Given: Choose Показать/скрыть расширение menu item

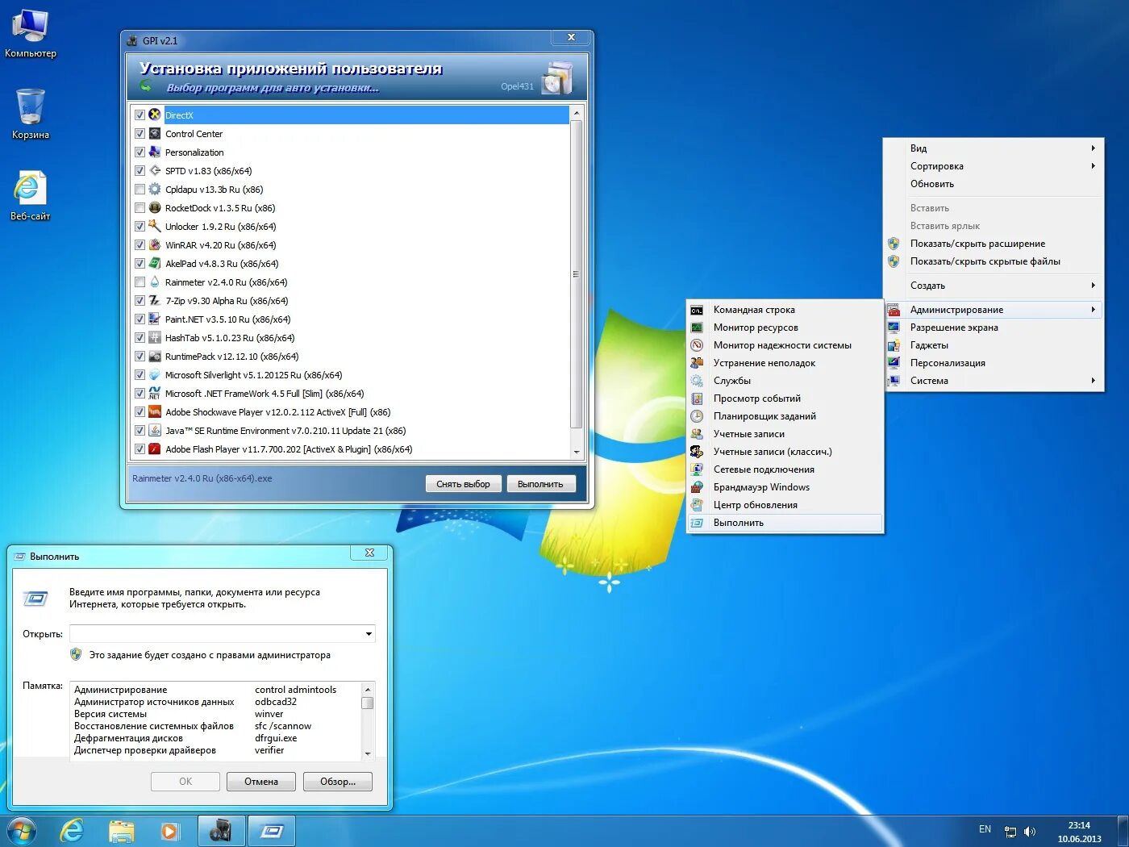Looking at the screenshot, I should click(x=994, y=244).
